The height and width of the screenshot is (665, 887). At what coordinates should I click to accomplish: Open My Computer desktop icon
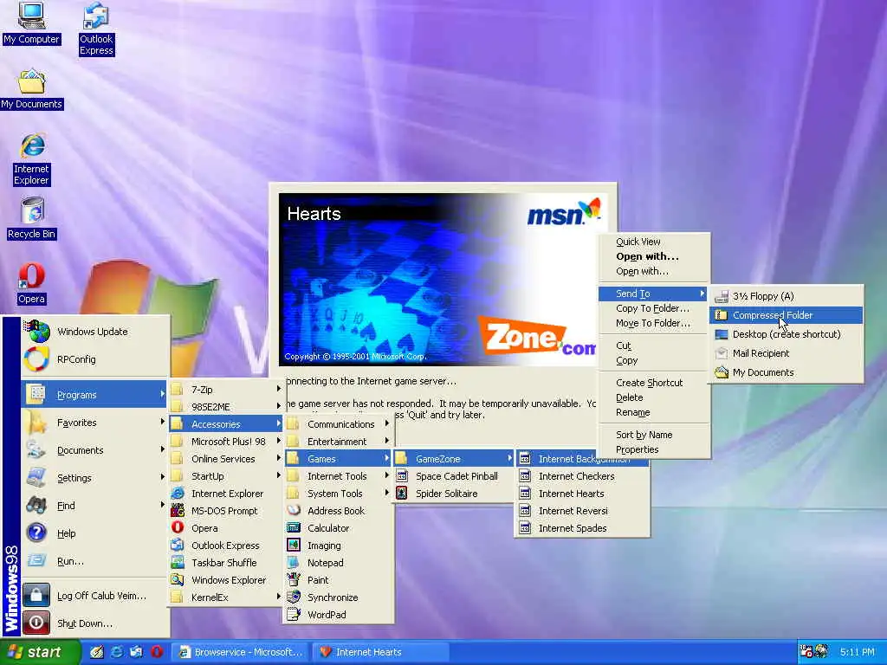(x=31, y=23)
